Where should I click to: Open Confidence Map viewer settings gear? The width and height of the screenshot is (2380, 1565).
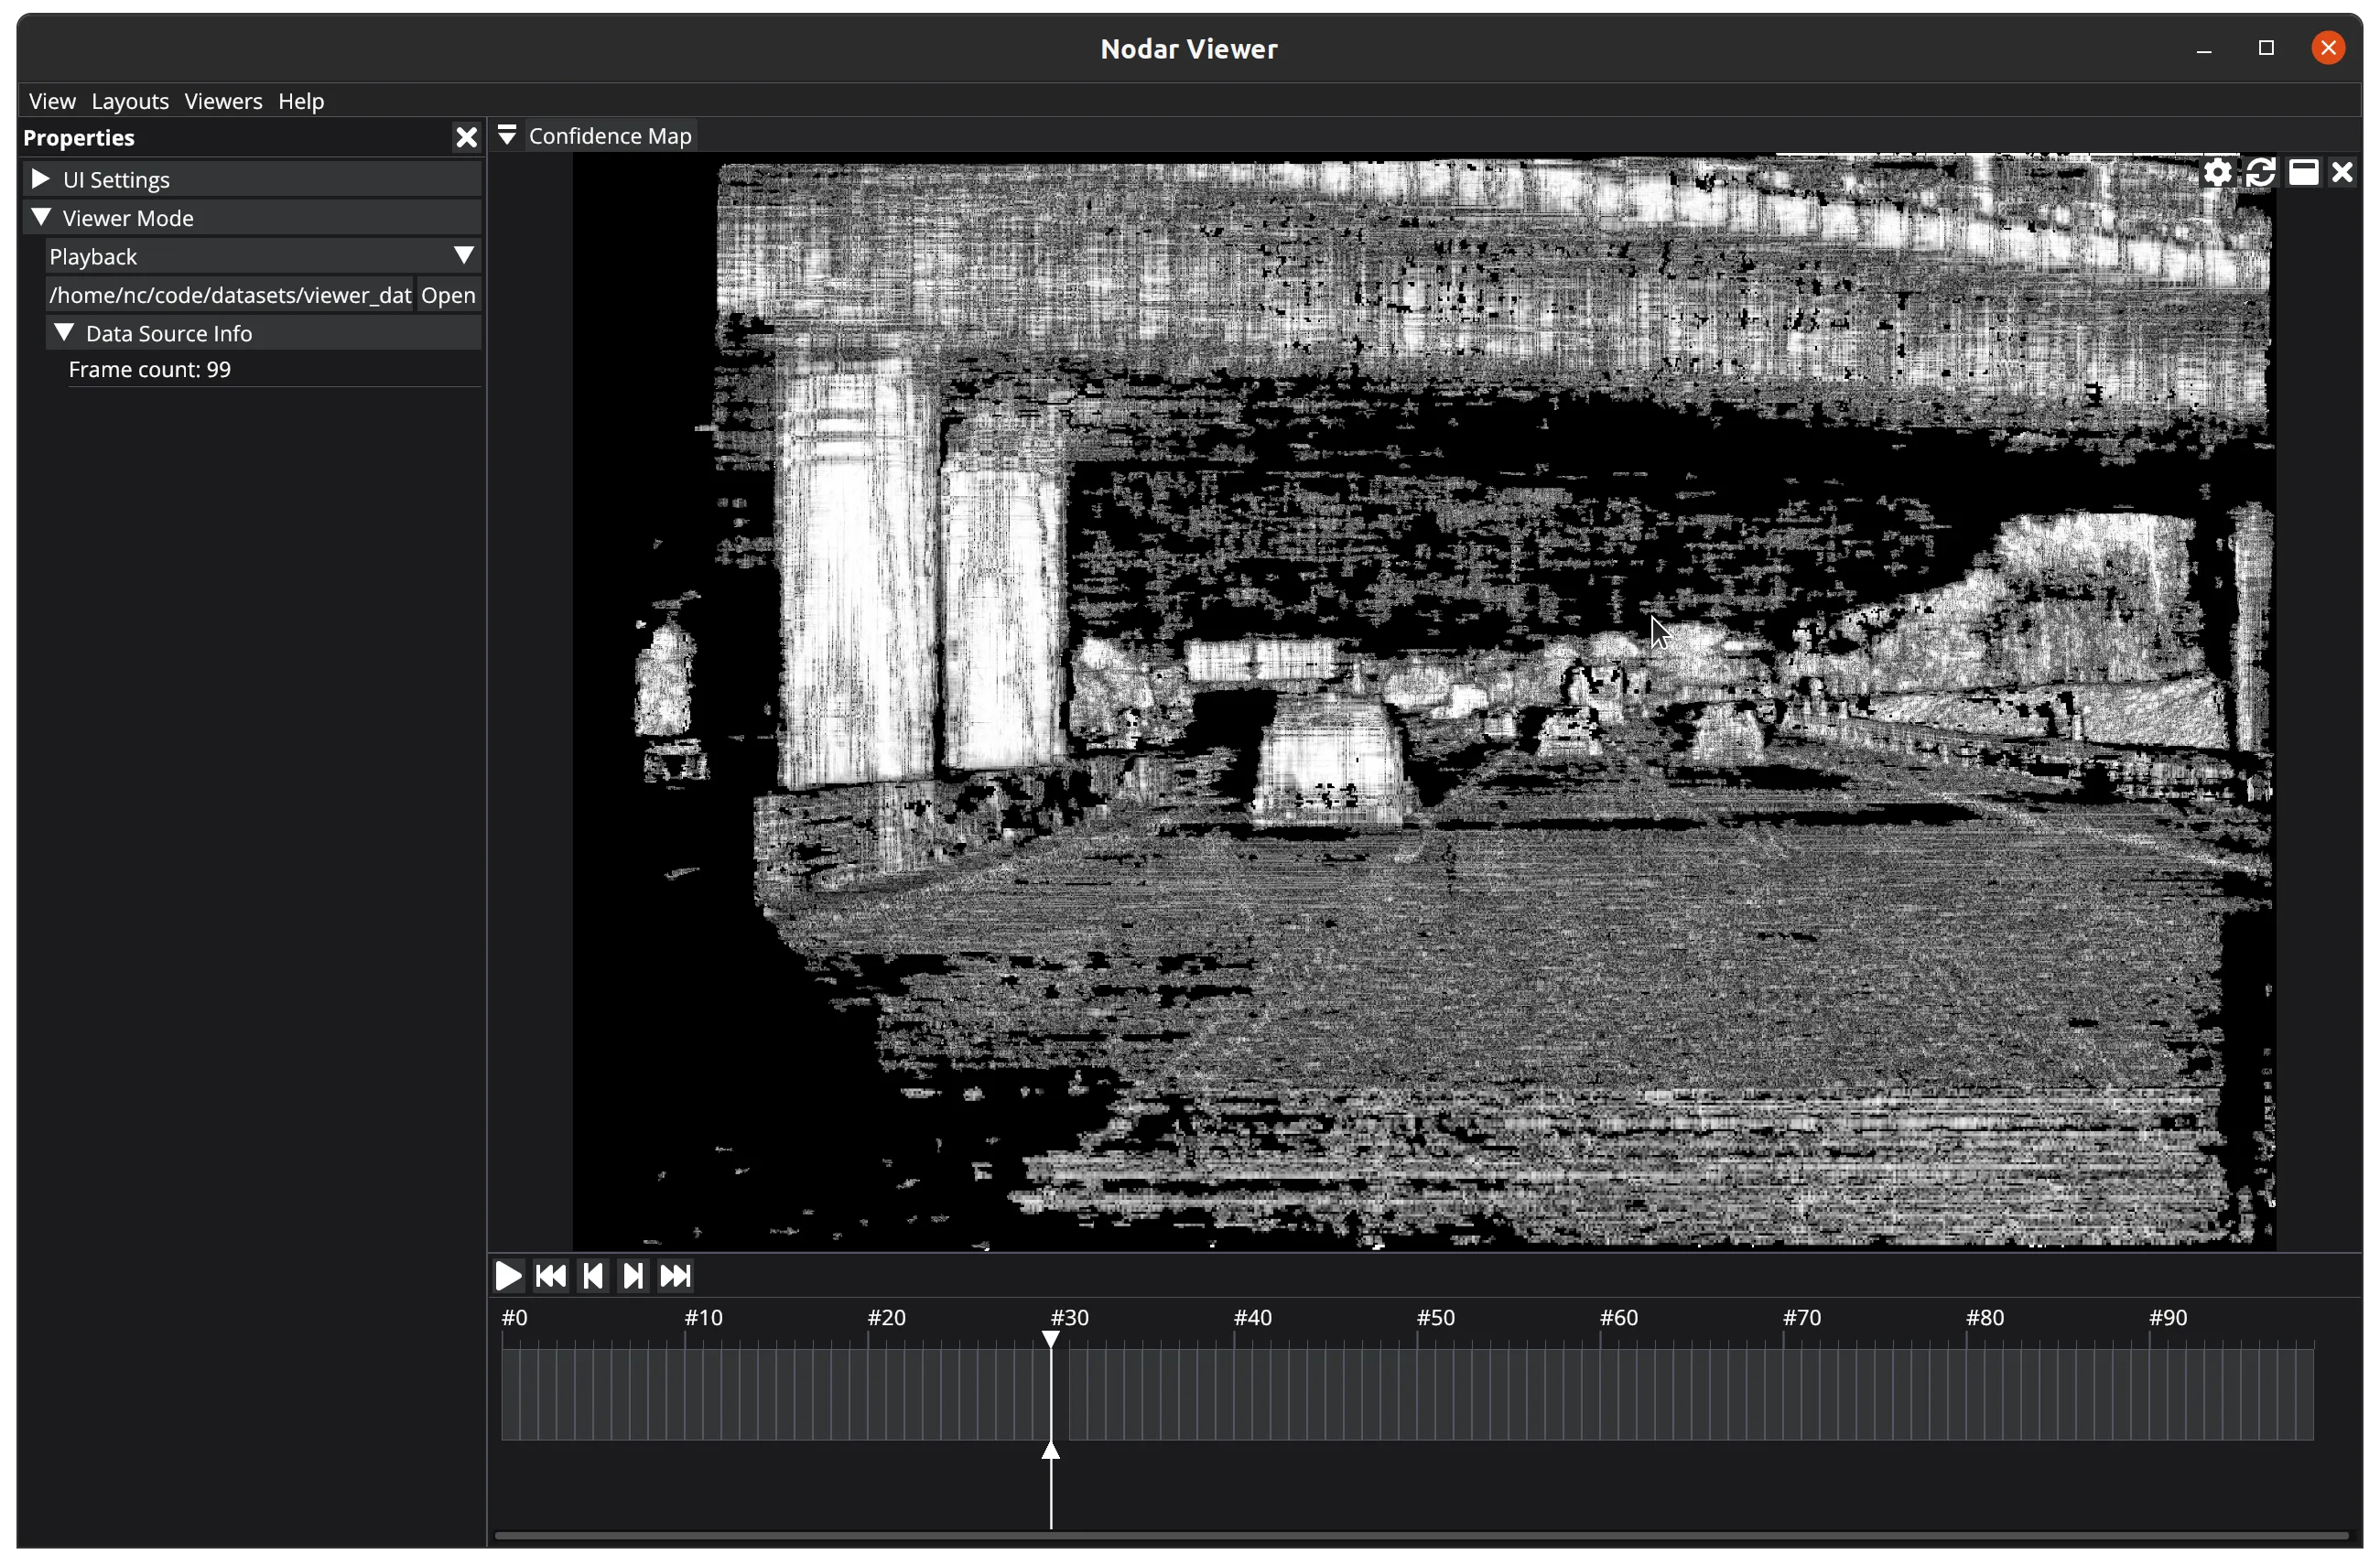pyautogui.click(x=2217, y=173)
